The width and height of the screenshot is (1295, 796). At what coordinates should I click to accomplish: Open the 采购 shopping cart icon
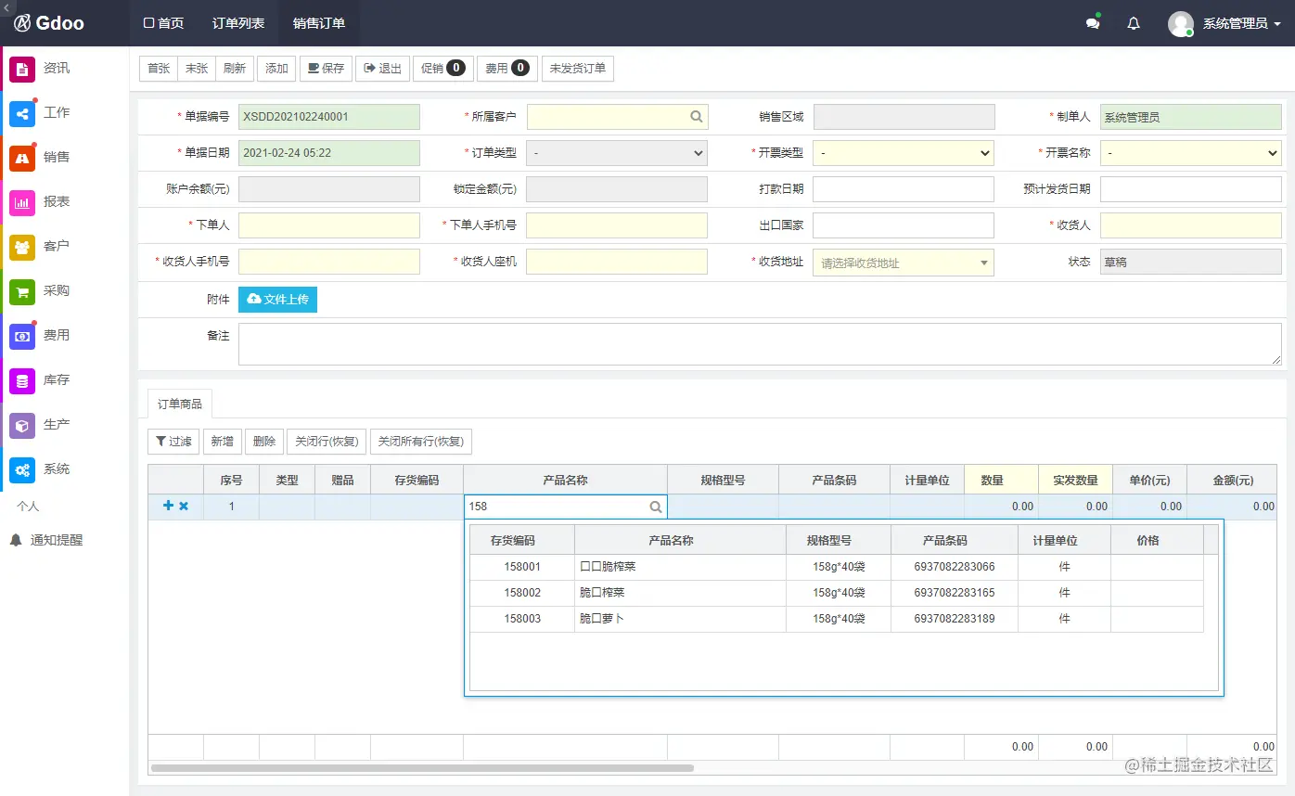coord(22,291)
